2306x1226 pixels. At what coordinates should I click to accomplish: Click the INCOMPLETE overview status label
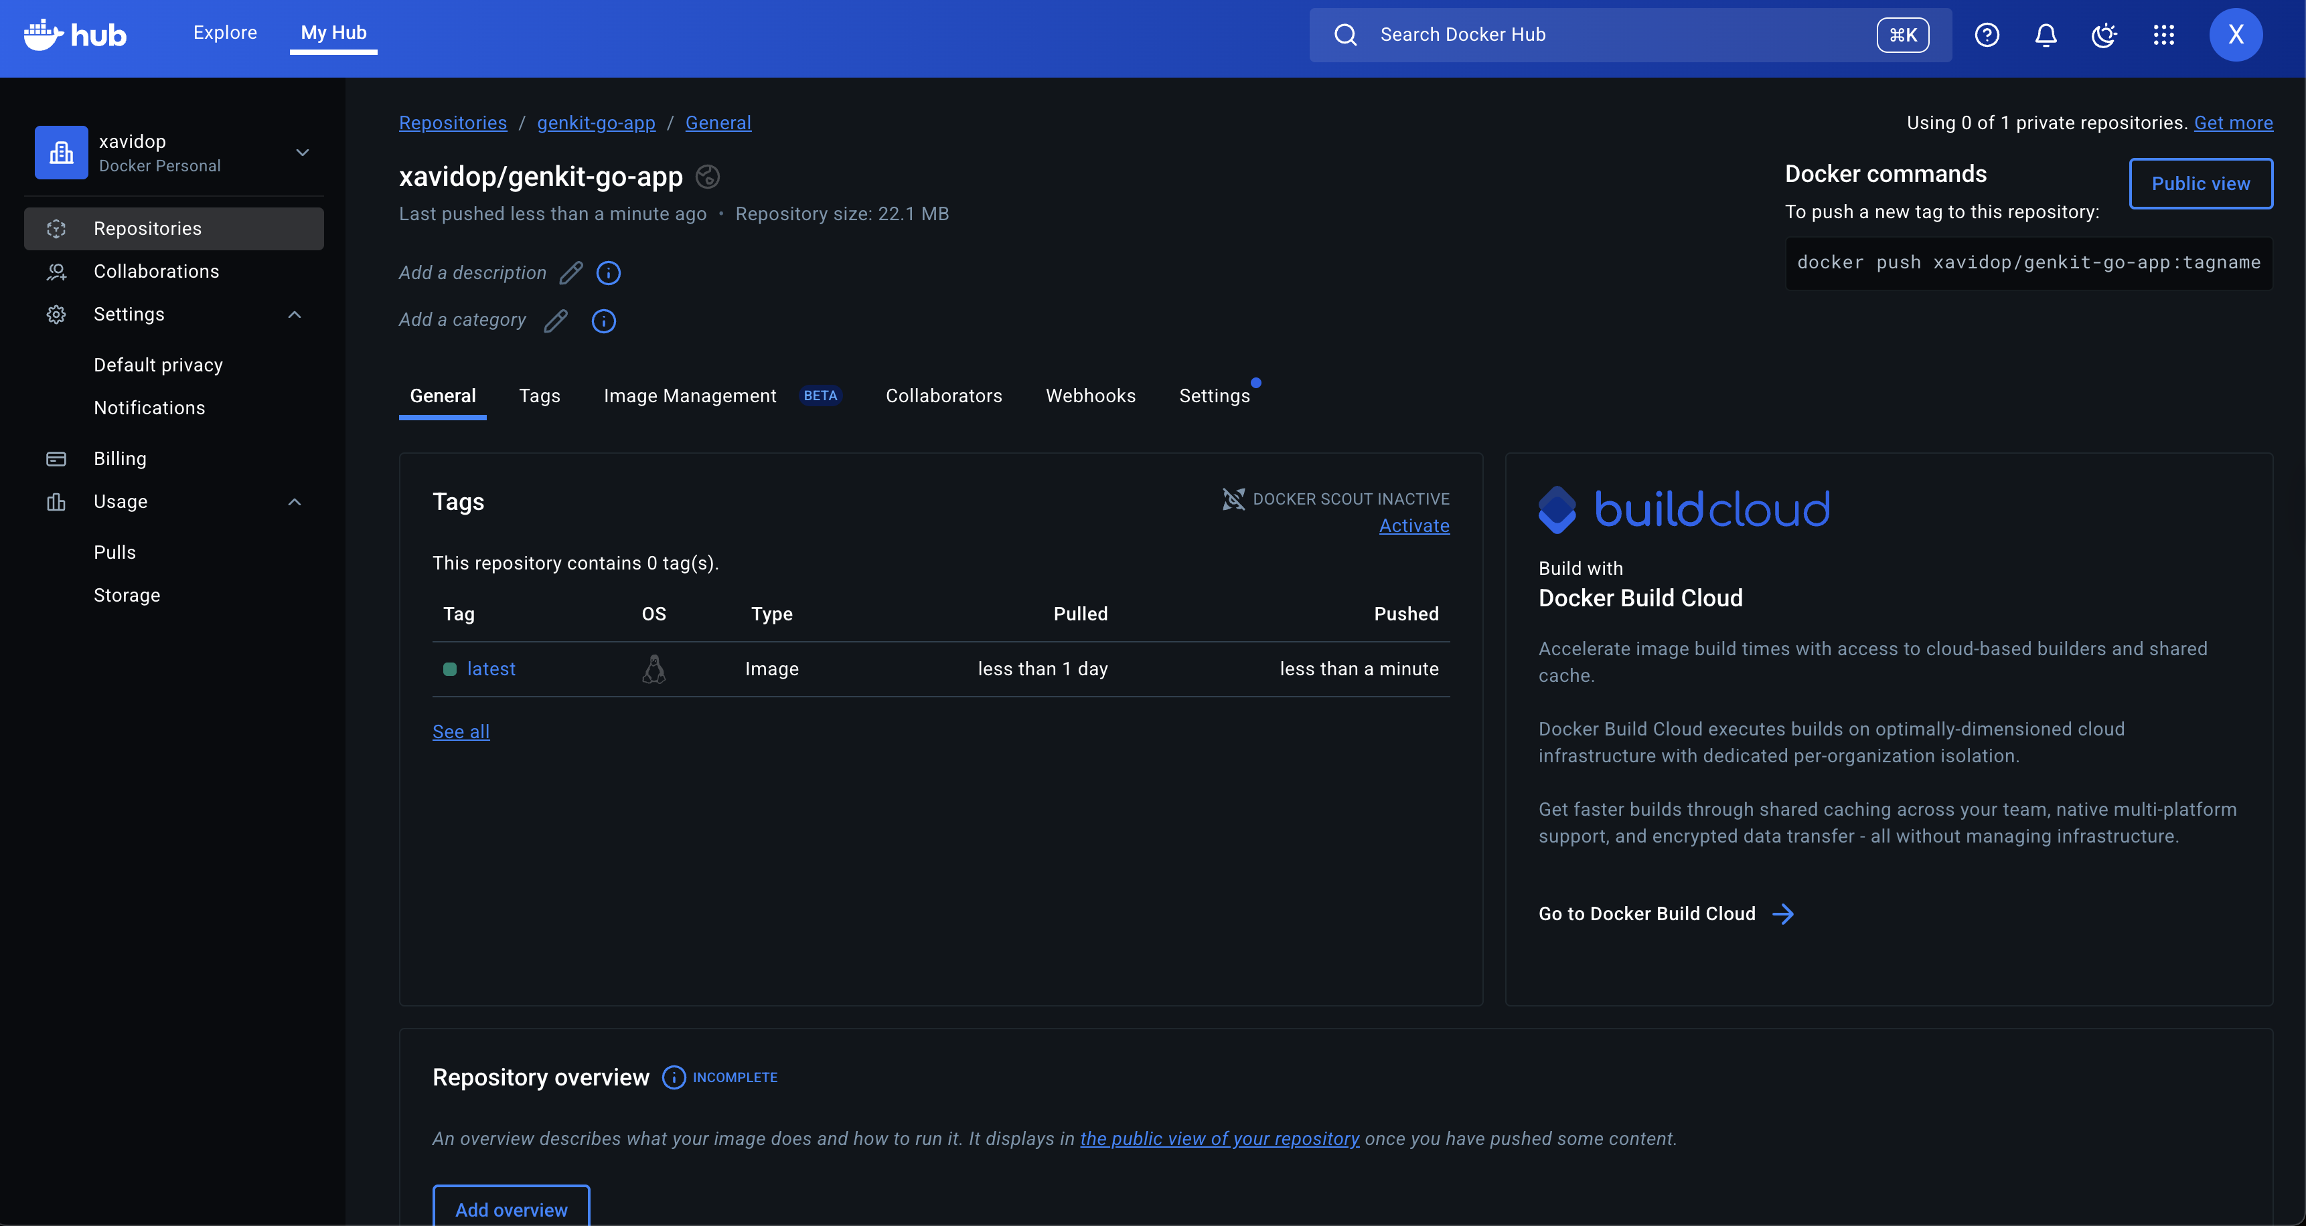click(x=735, y=1077)
